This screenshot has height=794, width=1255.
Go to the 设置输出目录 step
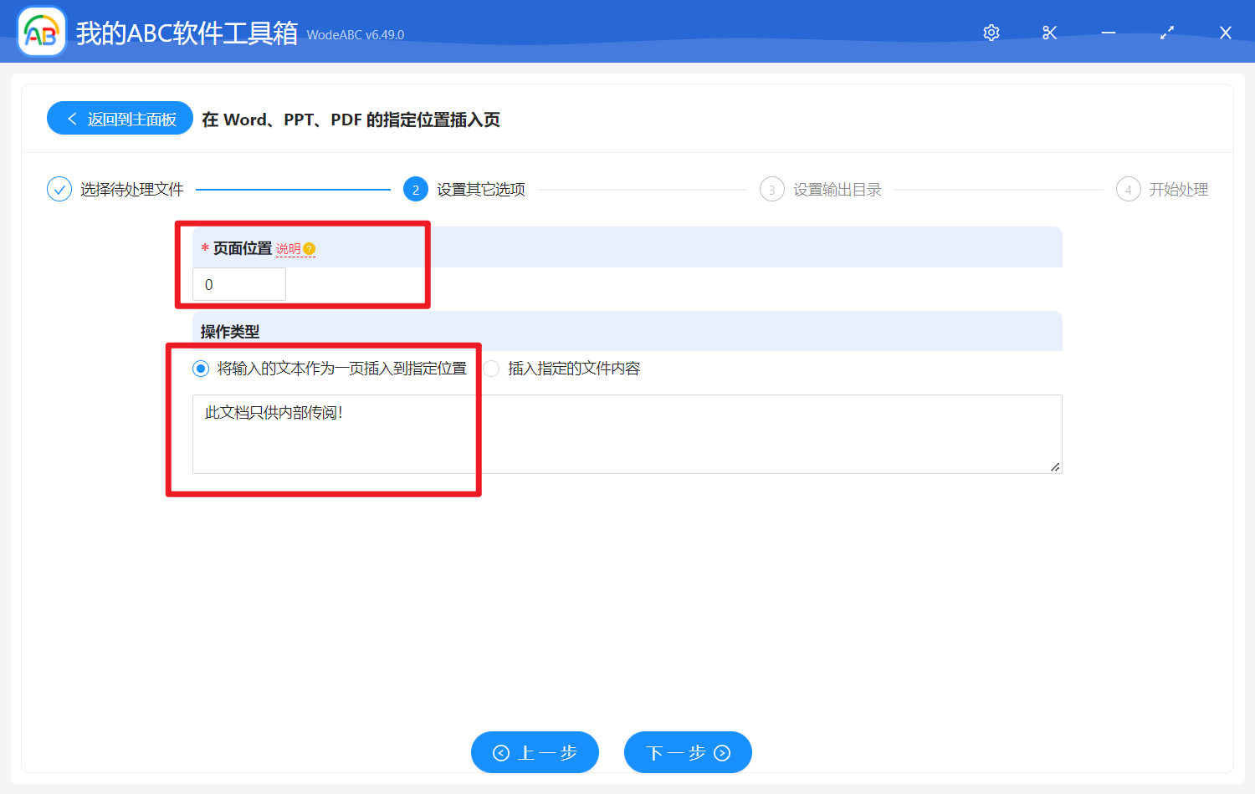coord(837,190)
